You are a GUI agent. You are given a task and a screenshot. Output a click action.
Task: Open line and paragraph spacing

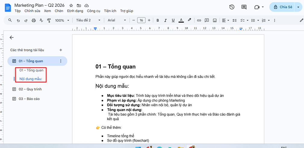(x=234, y=20)
